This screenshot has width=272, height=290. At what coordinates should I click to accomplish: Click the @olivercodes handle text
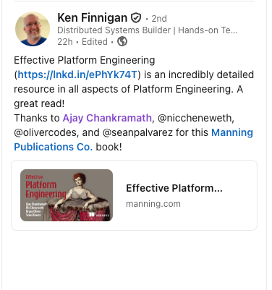46,132
